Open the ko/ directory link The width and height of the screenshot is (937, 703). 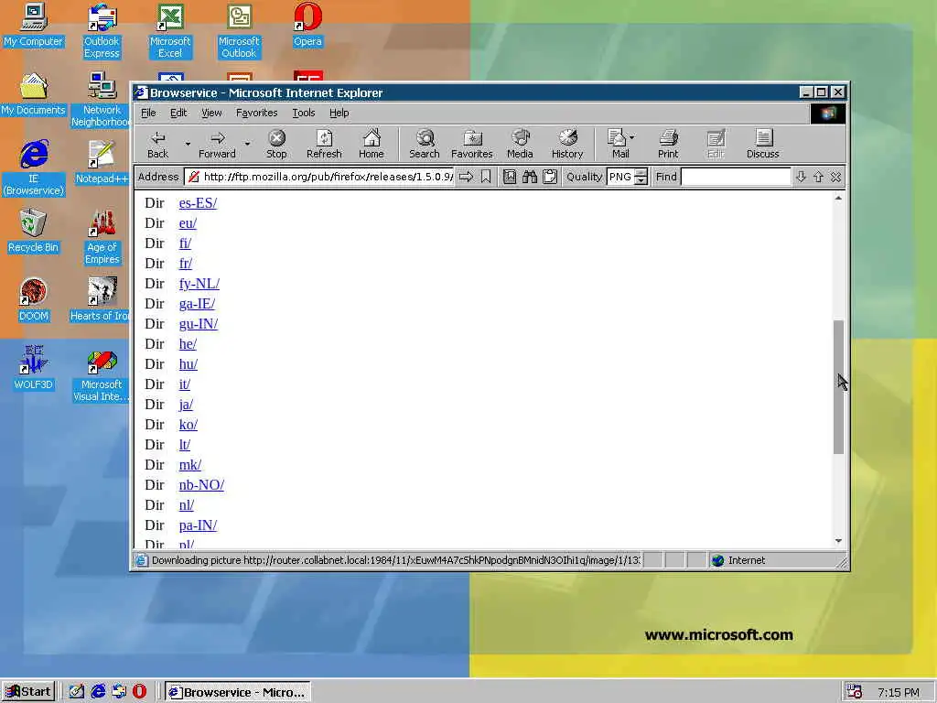click(188, 425)
